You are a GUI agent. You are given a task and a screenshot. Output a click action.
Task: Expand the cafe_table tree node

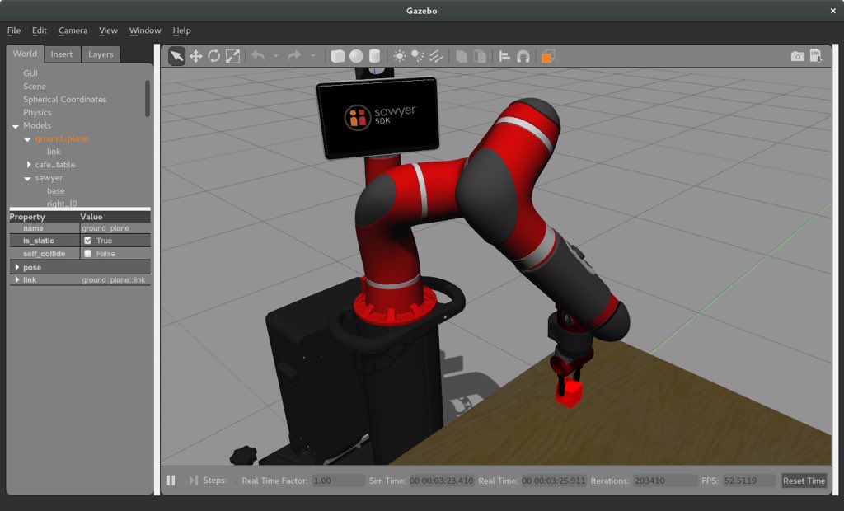[29, 165]
